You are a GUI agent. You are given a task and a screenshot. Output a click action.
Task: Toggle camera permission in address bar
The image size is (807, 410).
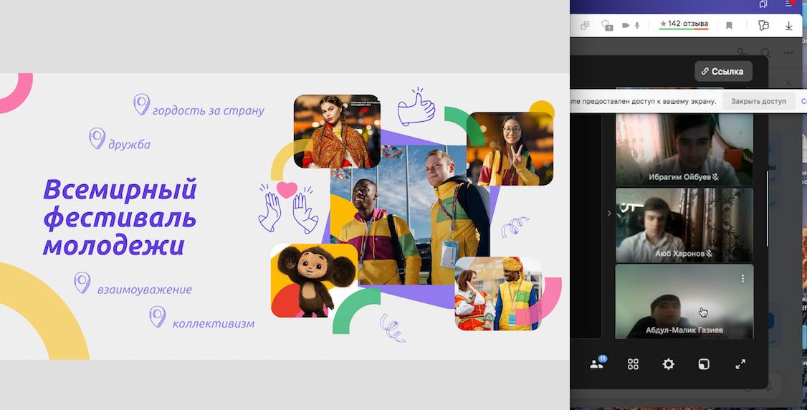[x=625, y=26]
